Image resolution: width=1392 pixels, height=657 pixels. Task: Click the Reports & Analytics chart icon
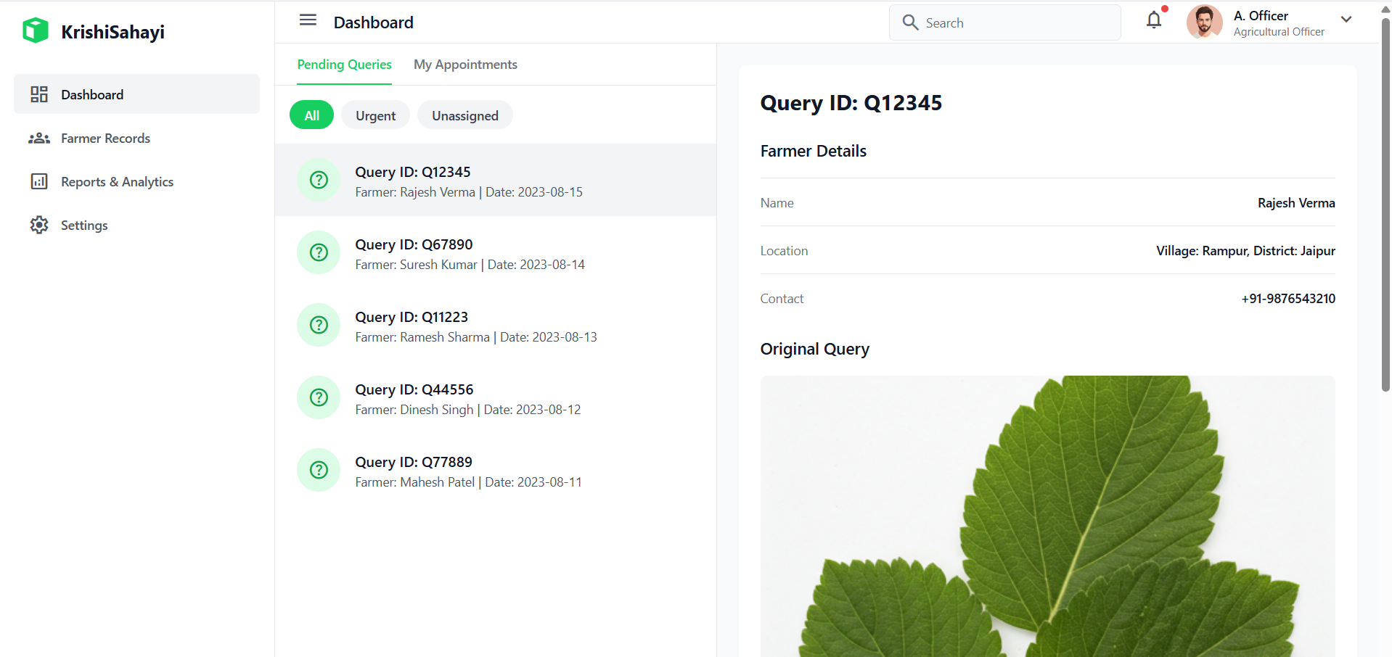point(39,182)
